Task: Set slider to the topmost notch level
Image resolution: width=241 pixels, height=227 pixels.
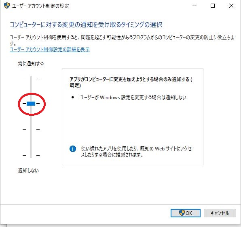Action: pos(31,78)
